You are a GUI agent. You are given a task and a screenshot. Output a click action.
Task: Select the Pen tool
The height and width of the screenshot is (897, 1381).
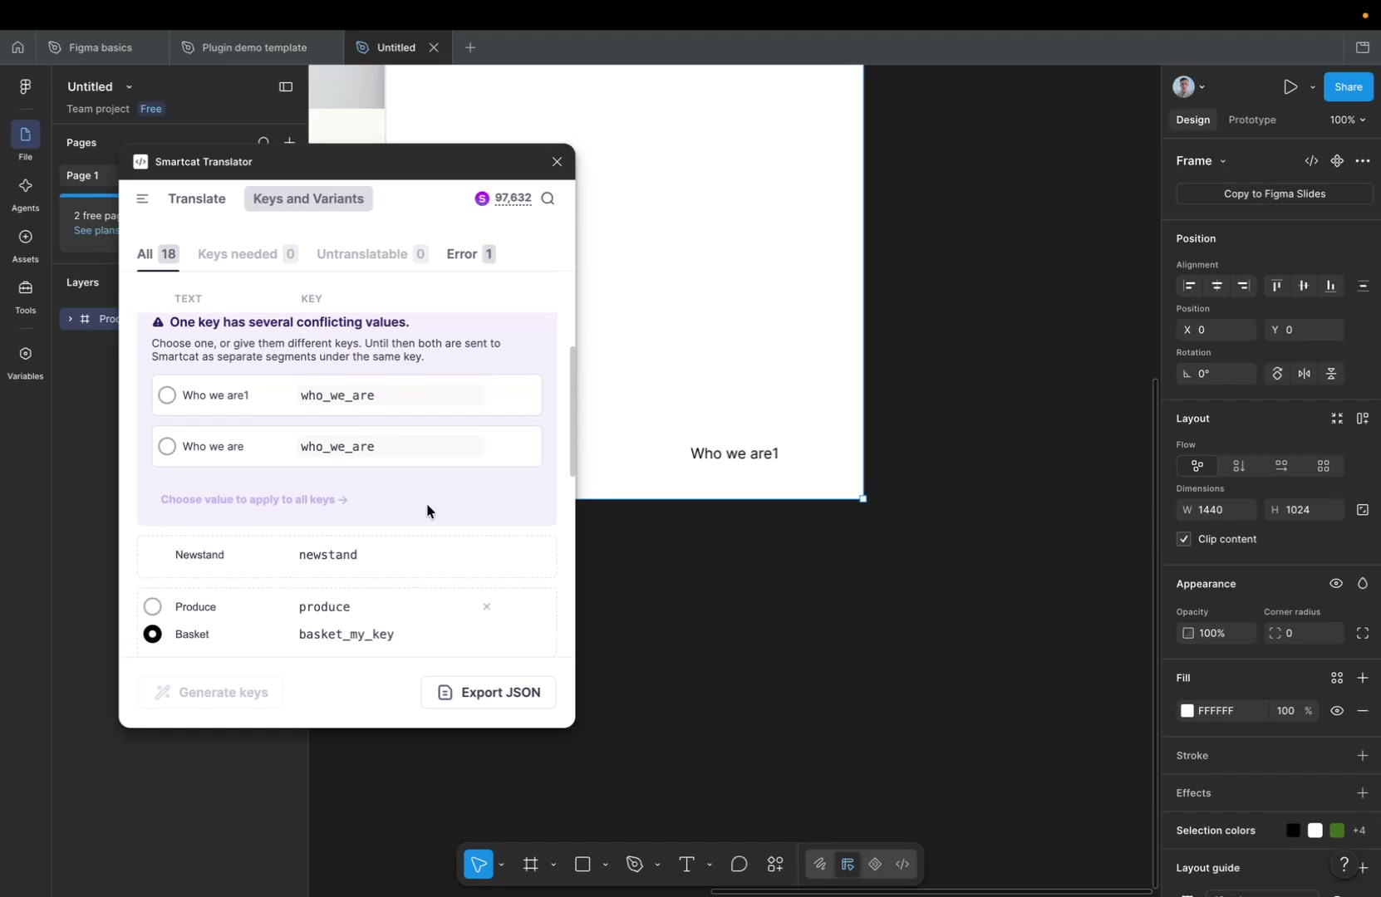635,865
